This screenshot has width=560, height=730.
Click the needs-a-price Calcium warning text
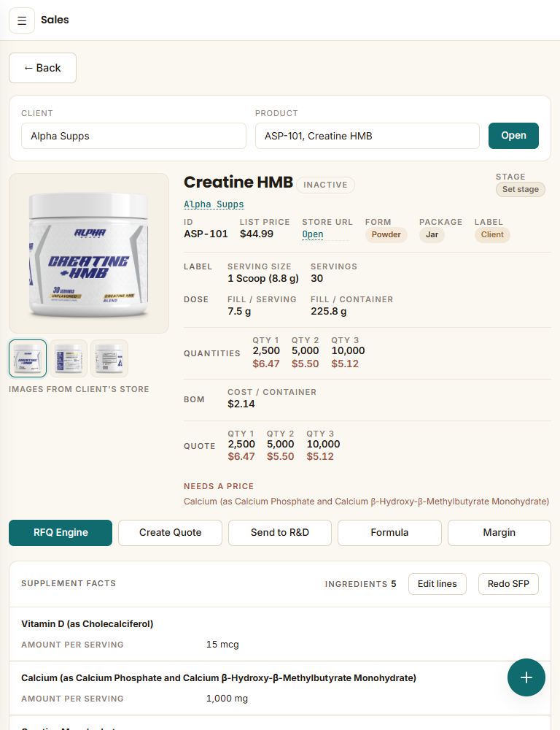tap(367, 502)
